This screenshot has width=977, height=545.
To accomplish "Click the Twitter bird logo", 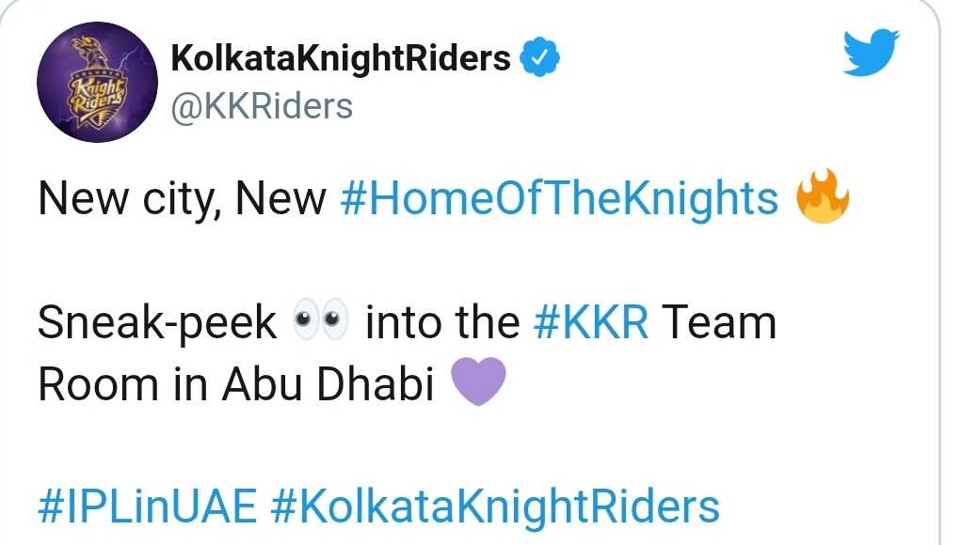I will tap(871, 53).
